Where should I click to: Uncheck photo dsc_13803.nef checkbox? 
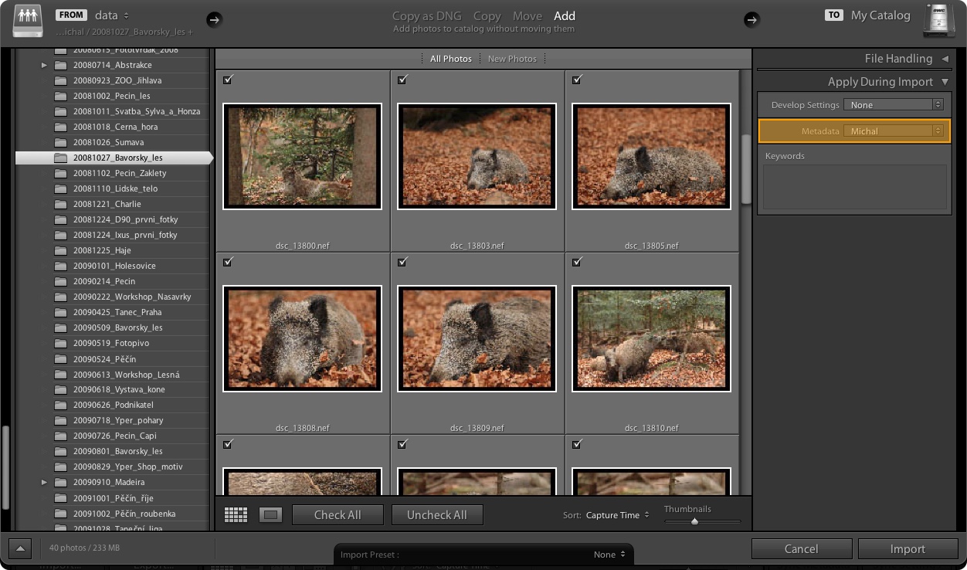point(402,80)
